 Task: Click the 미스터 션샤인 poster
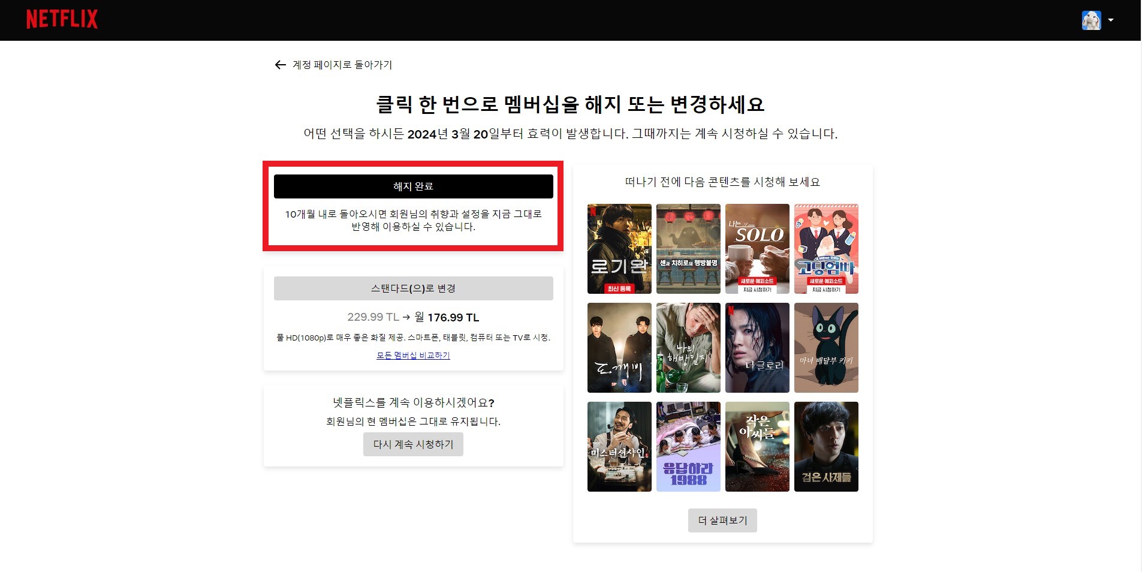tap(619, 446)
